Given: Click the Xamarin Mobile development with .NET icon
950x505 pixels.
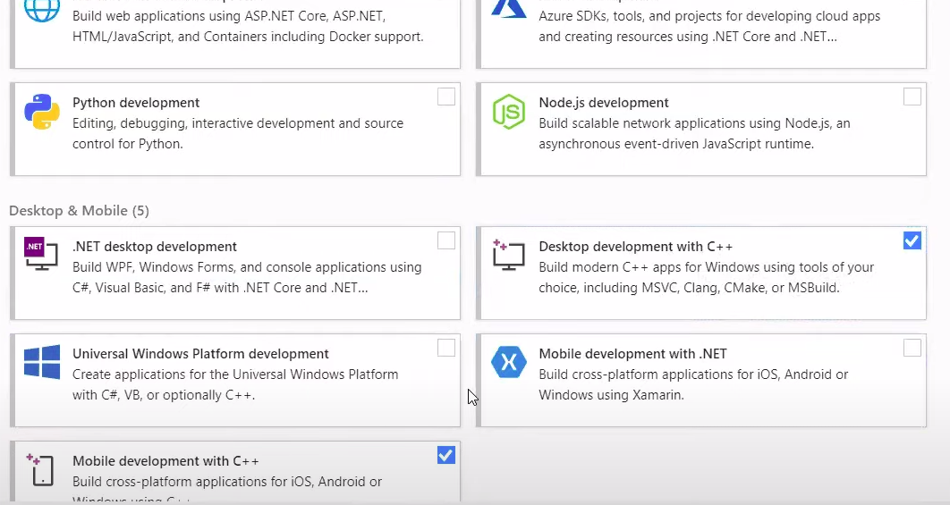Looking at the screenshot, I should [508, 362].
